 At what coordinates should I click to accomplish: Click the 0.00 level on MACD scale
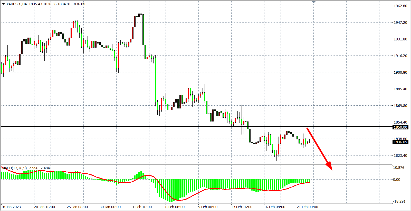point(397,180)
